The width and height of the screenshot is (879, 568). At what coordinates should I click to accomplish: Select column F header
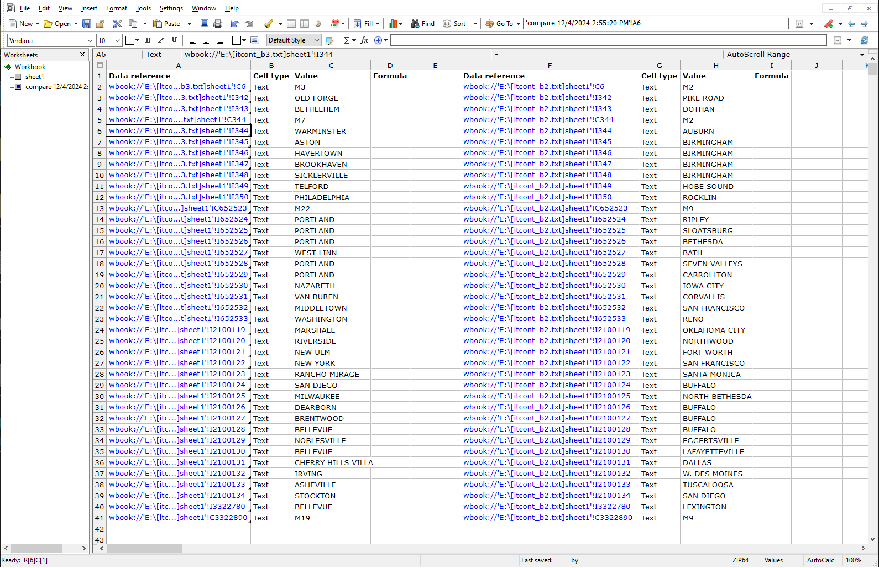pyautogui.click(x=550, y=65)
